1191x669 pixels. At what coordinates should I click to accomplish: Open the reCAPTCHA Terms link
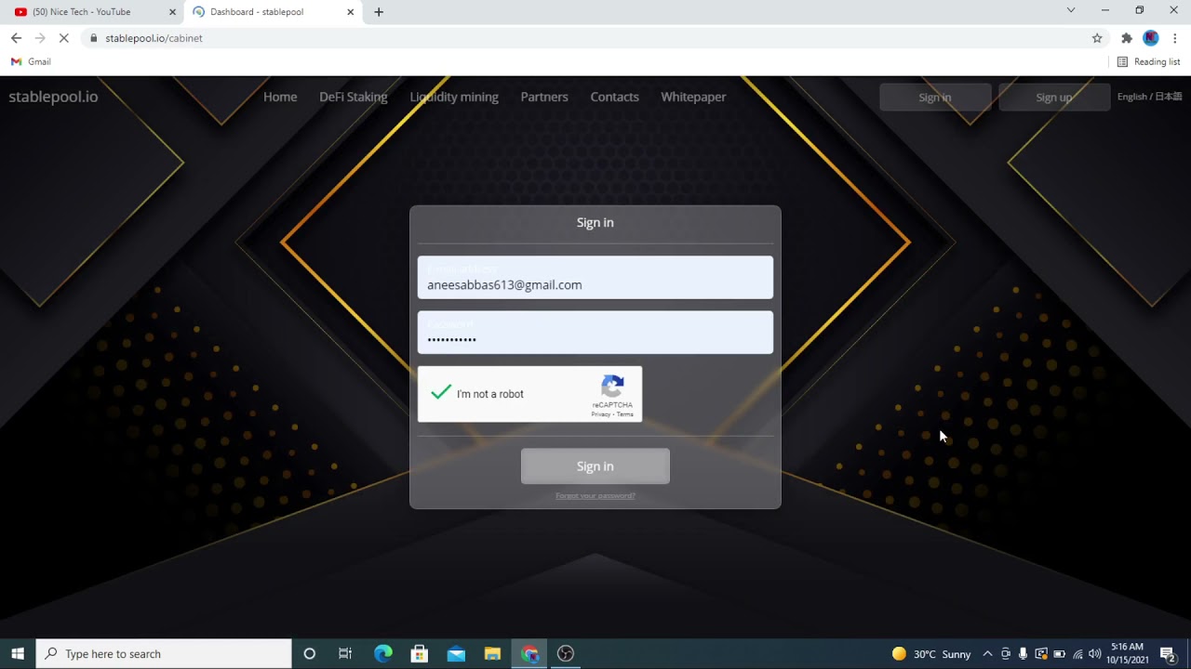tap(625, 414)
